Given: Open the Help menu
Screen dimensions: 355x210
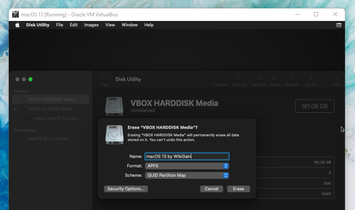Looking at the screenshot, I should click(149, 25).
